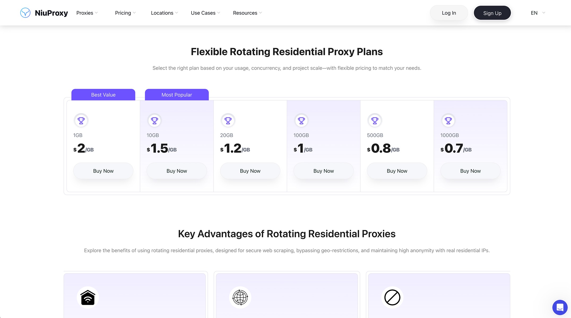
Task: Click the 500GB plan label
Action: point(375,135)
